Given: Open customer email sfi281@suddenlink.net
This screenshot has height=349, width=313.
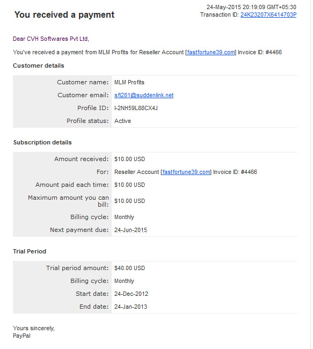Looking at the screenshot, I should coord(144,95).
